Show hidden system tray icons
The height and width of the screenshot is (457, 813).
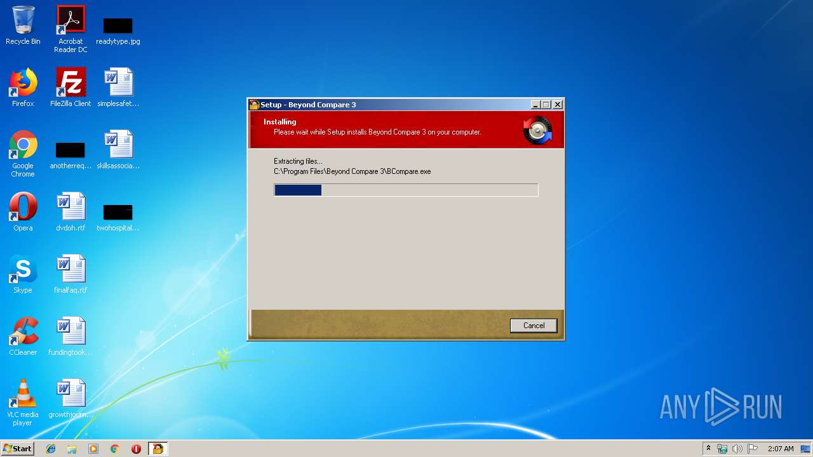point(708,449)
